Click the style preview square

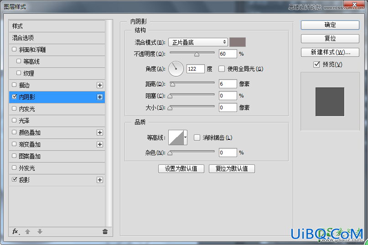click(330, 102)
